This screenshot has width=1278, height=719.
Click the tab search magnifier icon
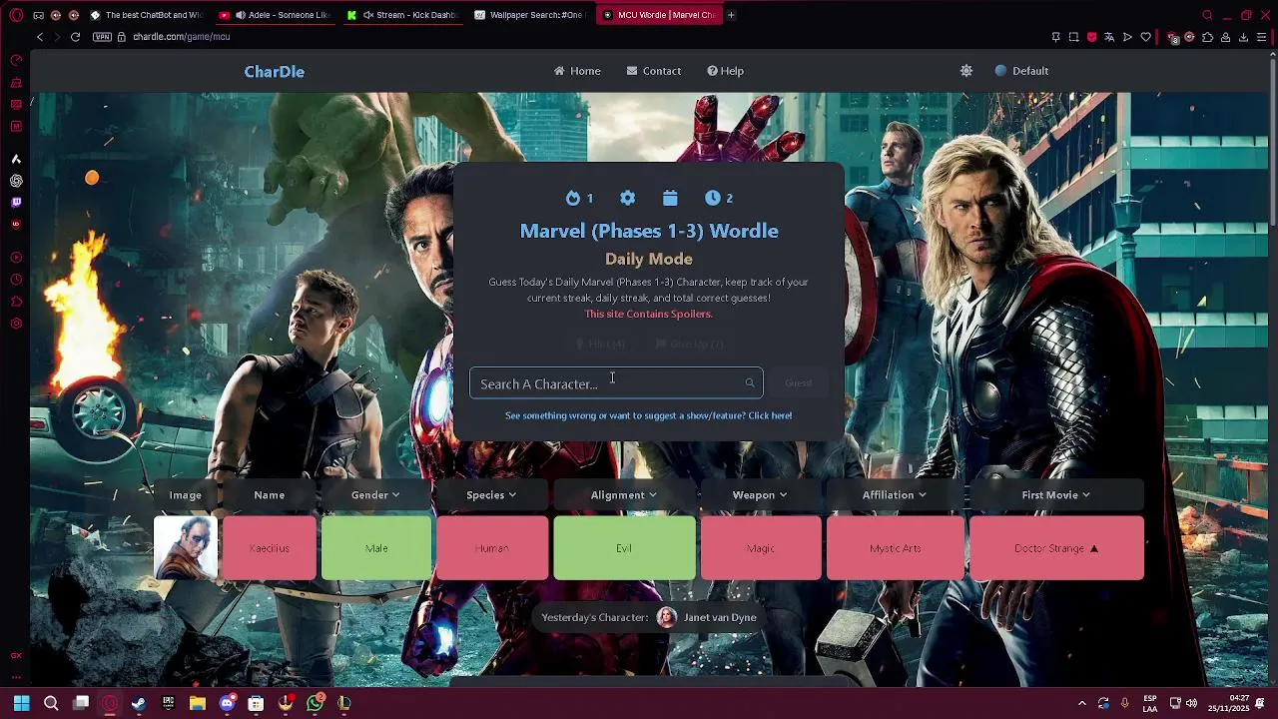(x=1207, y=15)
